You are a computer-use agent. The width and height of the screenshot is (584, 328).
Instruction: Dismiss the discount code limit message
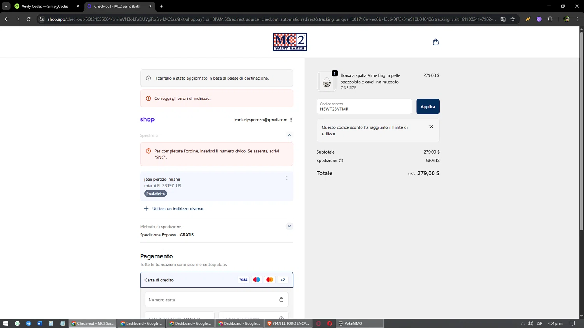click(431, 127)
